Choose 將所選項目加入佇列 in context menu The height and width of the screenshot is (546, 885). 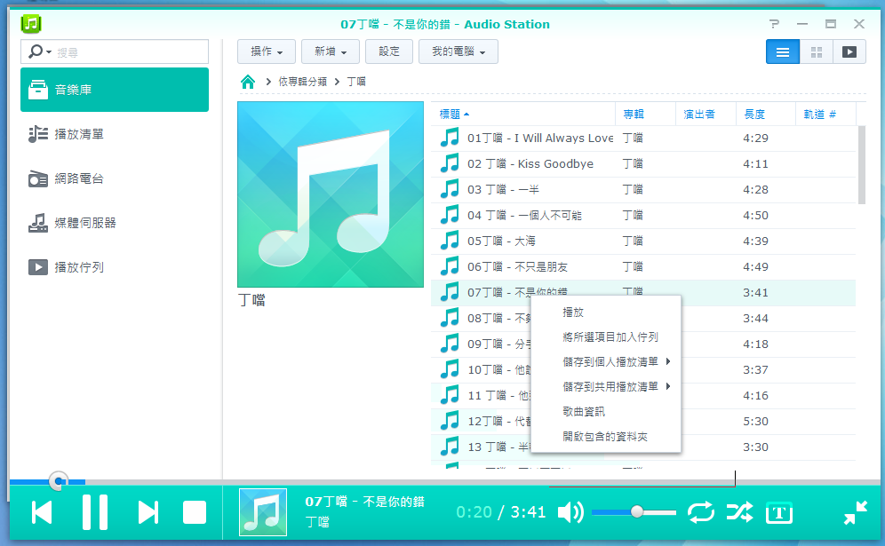(x=606, y=336)
